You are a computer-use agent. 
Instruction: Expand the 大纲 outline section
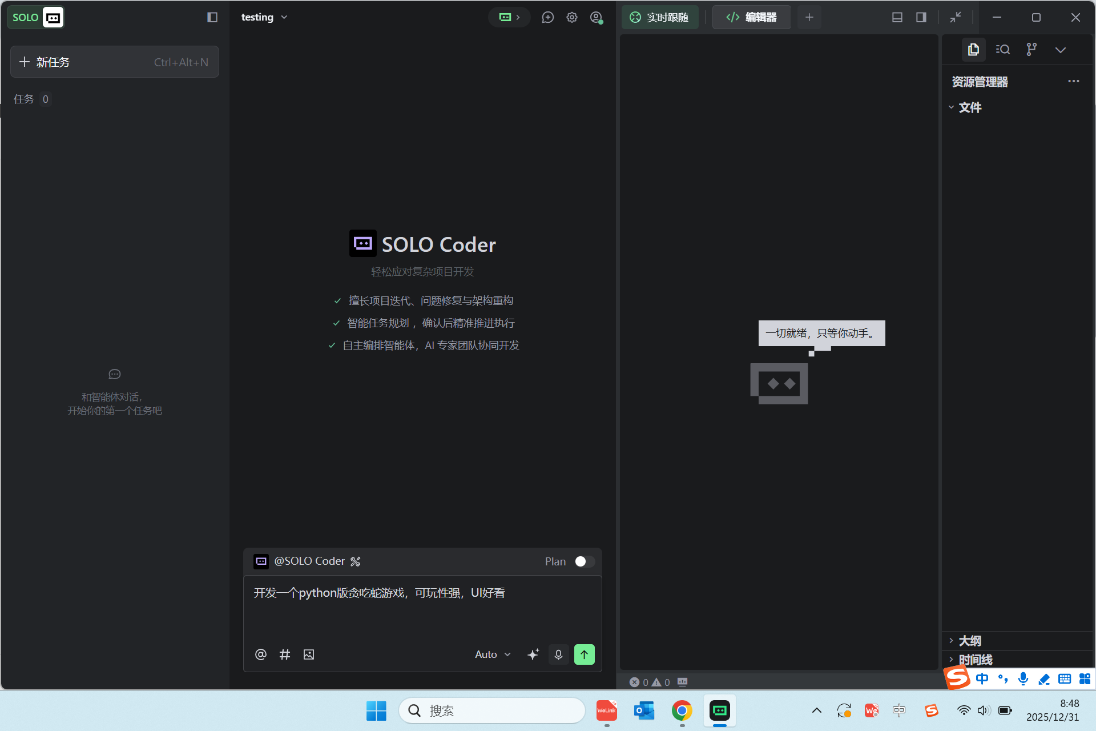pyautogui.click(x=969, y=641)
